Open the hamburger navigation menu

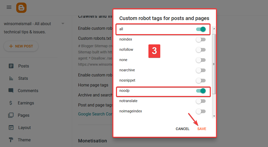9,7
